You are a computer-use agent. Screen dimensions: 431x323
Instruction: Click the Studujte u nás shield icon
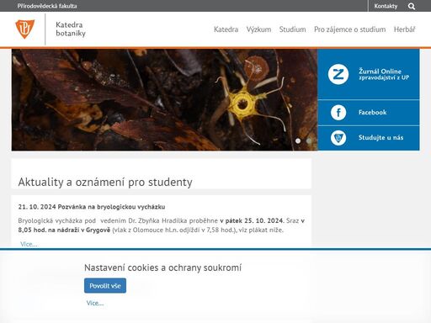point(338,138)
